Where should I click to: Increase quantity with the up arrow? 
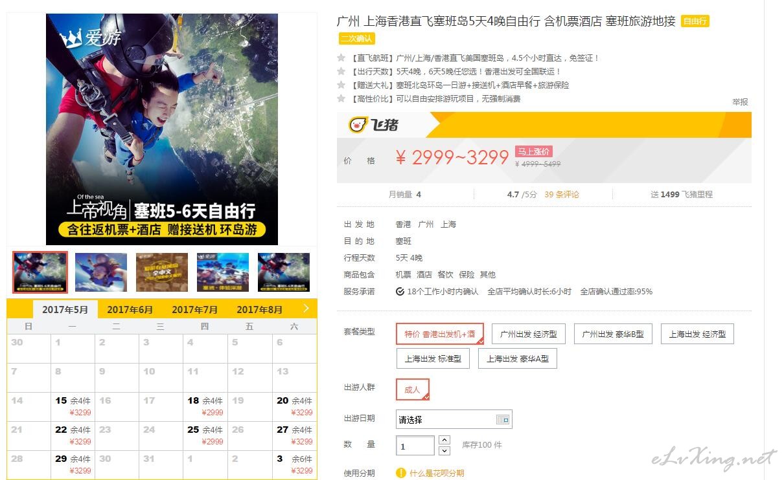[444, 440]
